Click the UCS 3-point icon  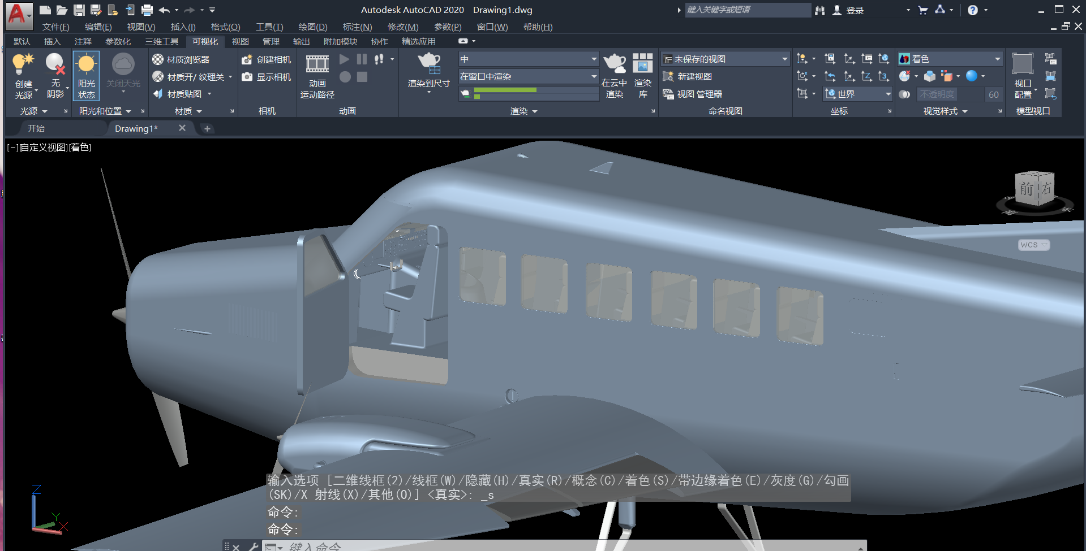coord(883,76)
